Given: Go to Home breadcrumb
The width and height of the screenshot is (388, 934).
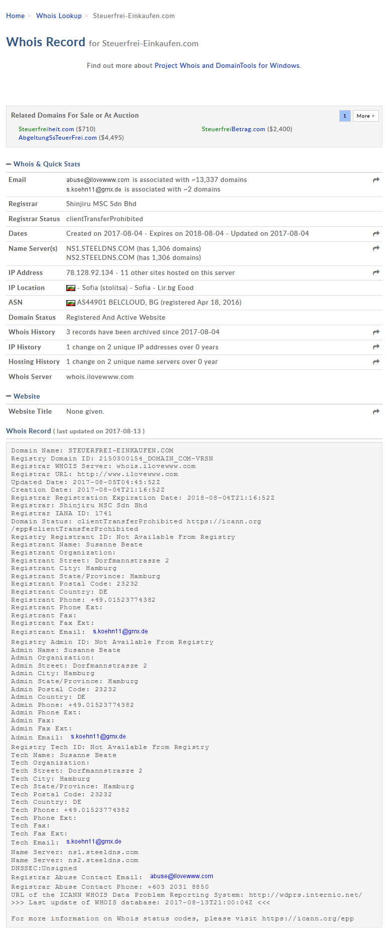Looking at the screenshot, I should point(15,16).
